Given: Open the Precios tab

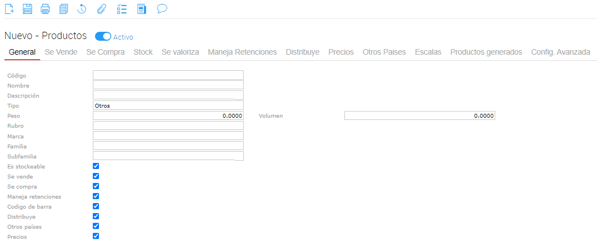Looking at the screenshot, I should click(x=341, y=52).
